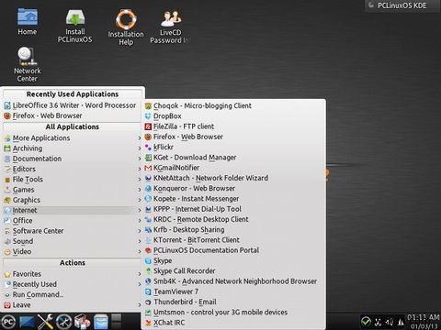Open LibreOffice 3.6 Writer from recent applications
Screen dimensions: 441x330
click(x=73, y=105)
